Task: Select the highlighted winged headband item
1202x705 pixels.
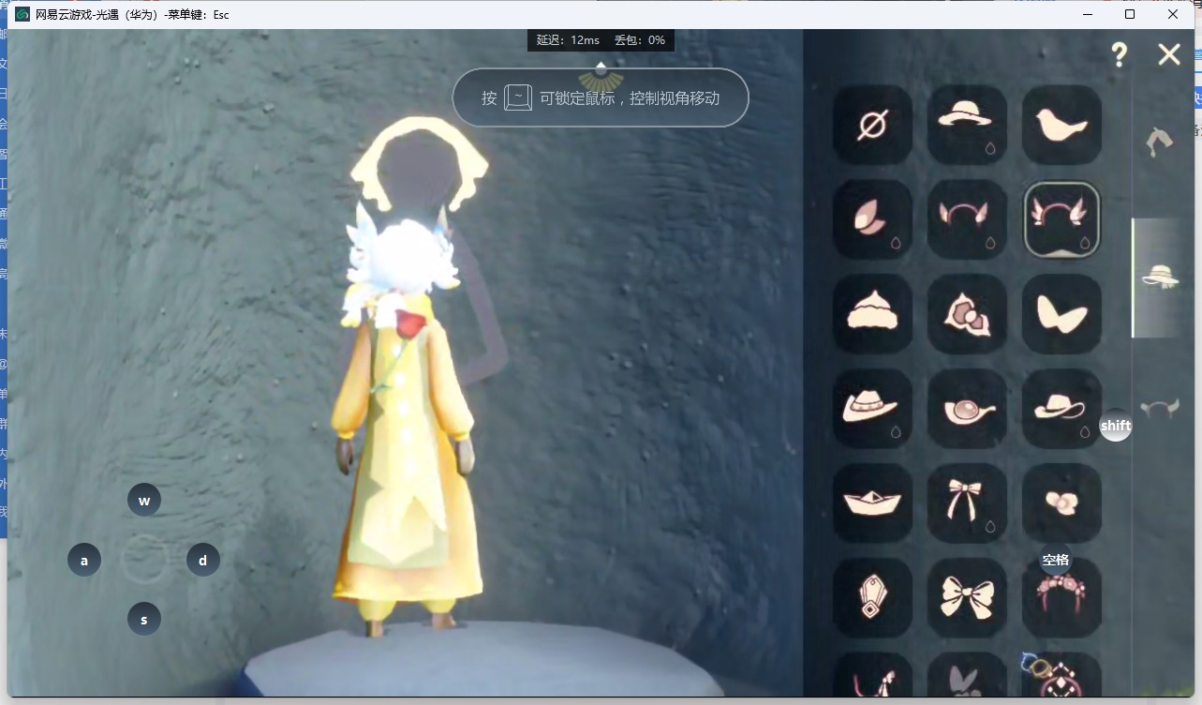Action: 1061,219
